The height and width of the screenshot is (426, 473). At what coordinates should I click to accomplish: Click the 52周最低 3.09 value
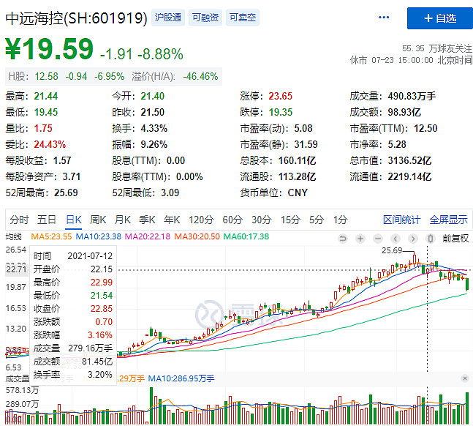[x=170, y=193]
